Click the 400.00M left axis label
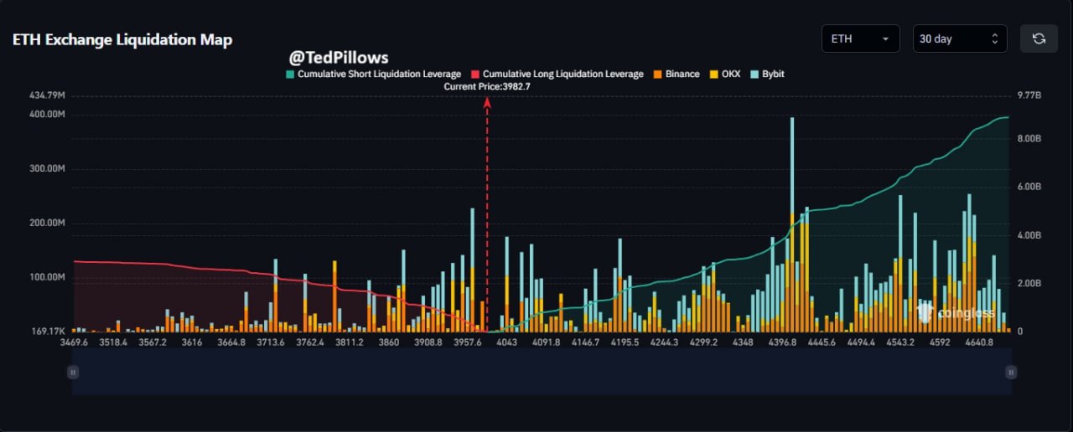 coord(47,114)
